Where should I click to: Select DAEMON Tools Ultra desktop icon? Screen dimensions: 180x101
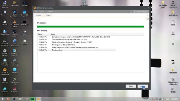coord(5,72)
